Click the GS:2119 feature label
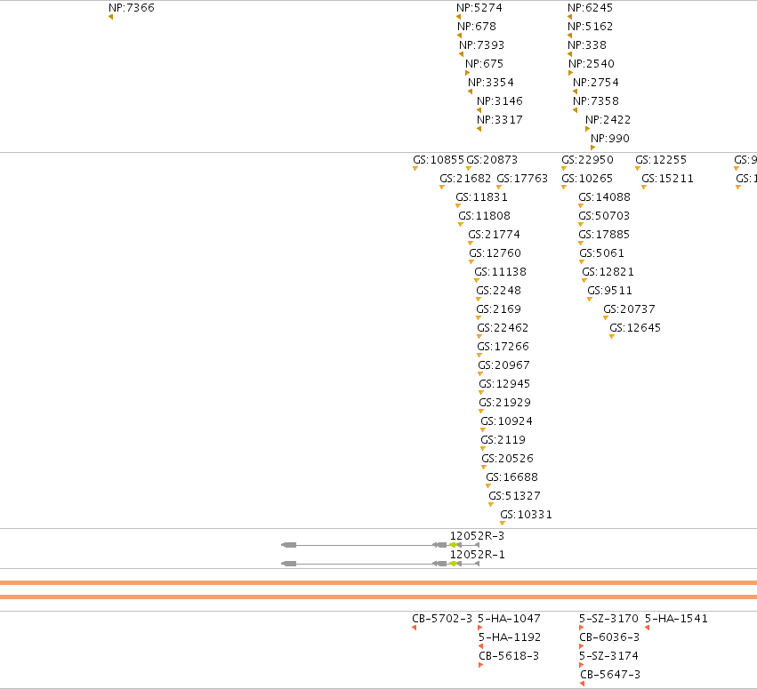 tap(503, 440)
